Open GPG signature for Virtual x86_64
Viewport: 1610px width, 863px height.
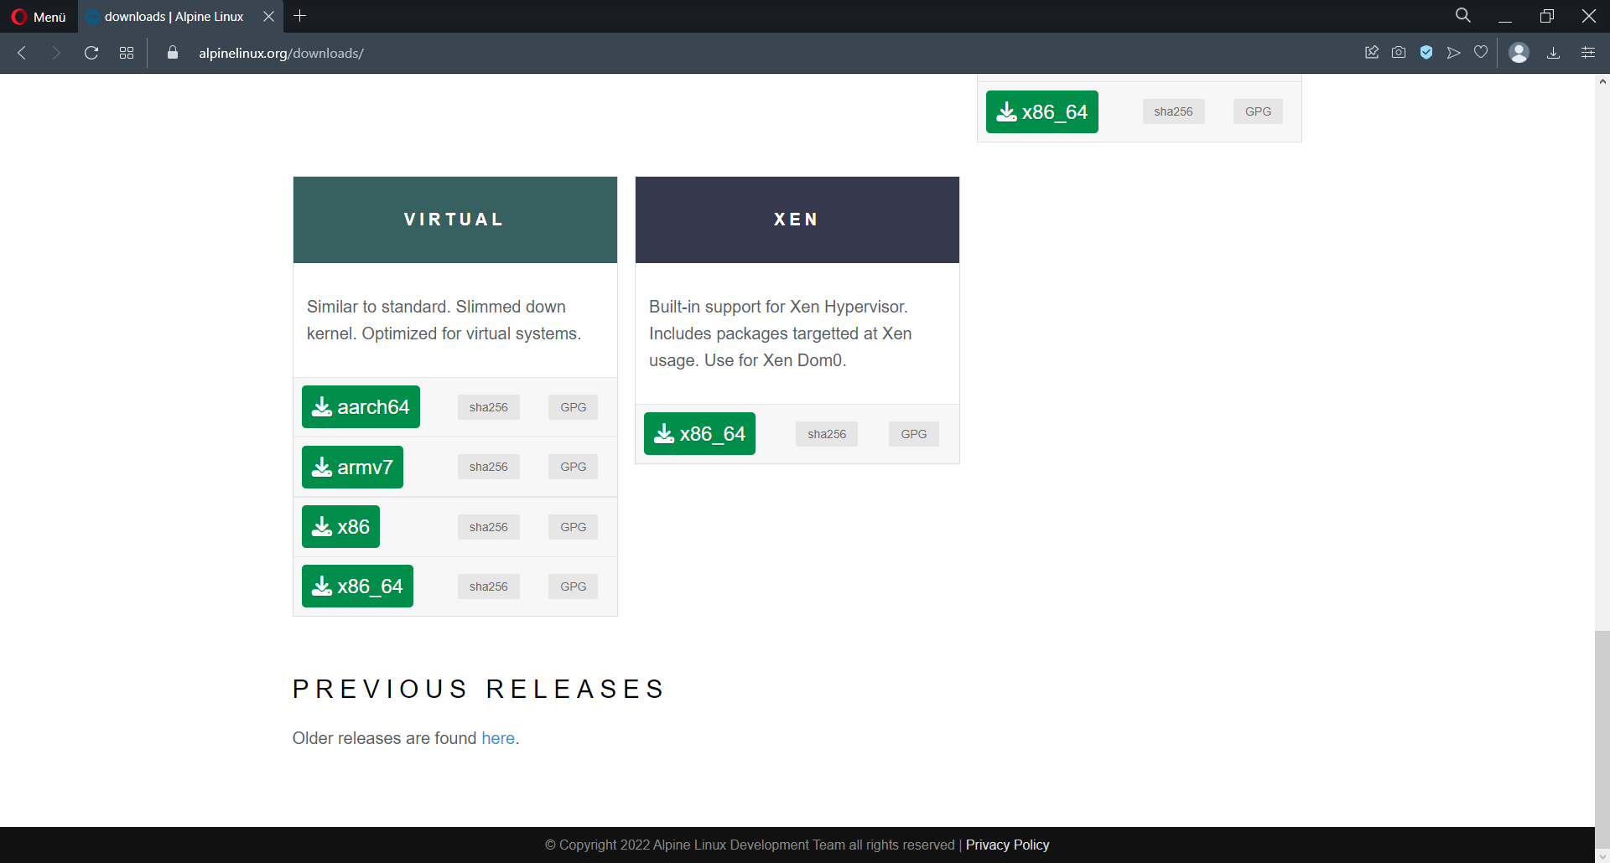pyautogui.click(x=574, y=587)
